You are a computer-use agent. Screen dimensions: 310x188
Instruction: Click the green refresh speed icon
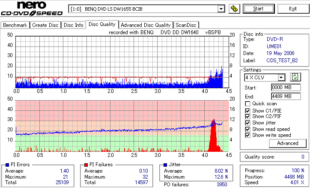pyautogui.click(x=295, y=77)
